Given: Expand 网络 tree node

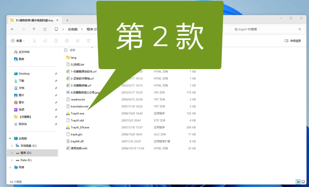Looking at the screenshot, I should click(x=10, y=167).
